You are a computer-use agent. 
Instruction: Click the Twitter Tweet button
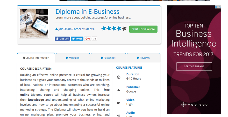coord(77,39)
